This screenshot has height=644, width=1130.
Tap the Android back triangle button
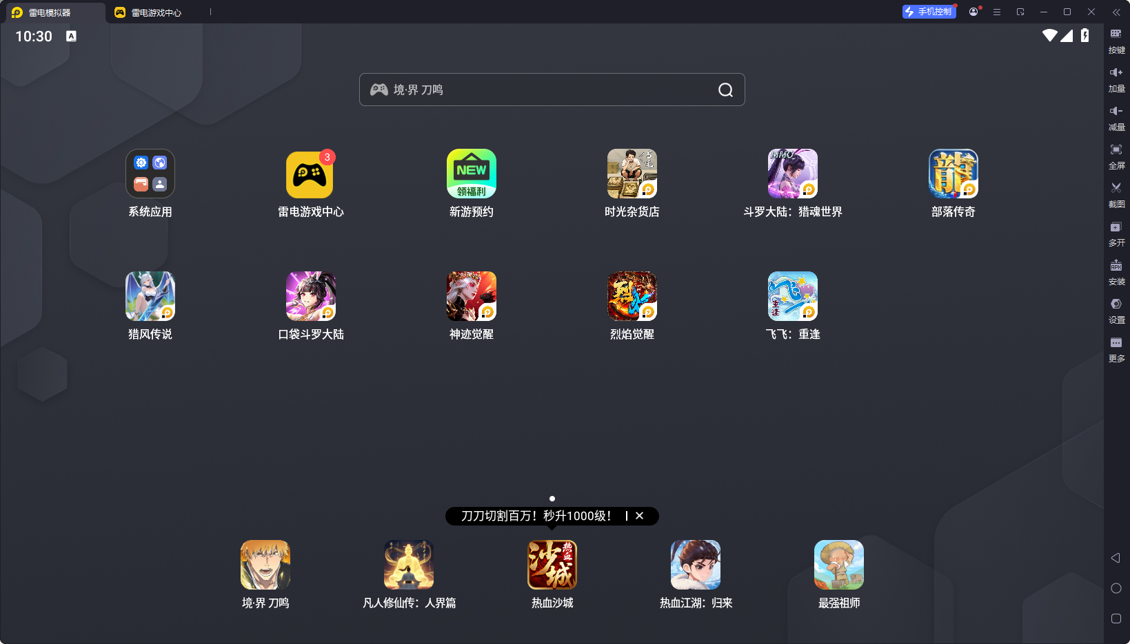(1116, 558)
